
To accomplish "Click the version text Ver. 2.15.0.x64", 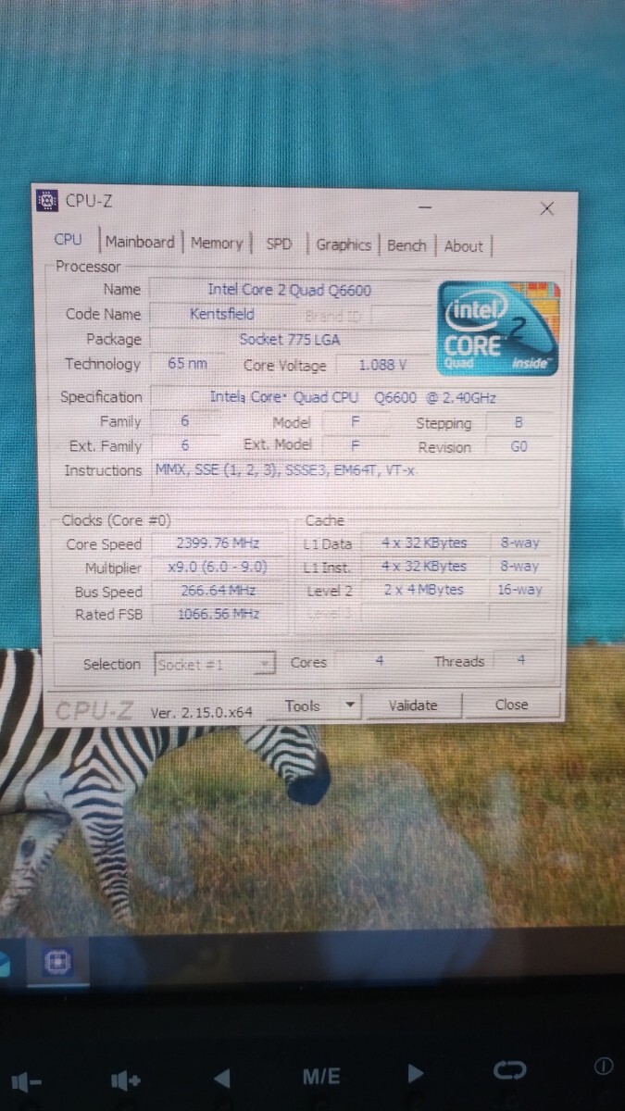I will pyautogui.click(x=202, y=713).
